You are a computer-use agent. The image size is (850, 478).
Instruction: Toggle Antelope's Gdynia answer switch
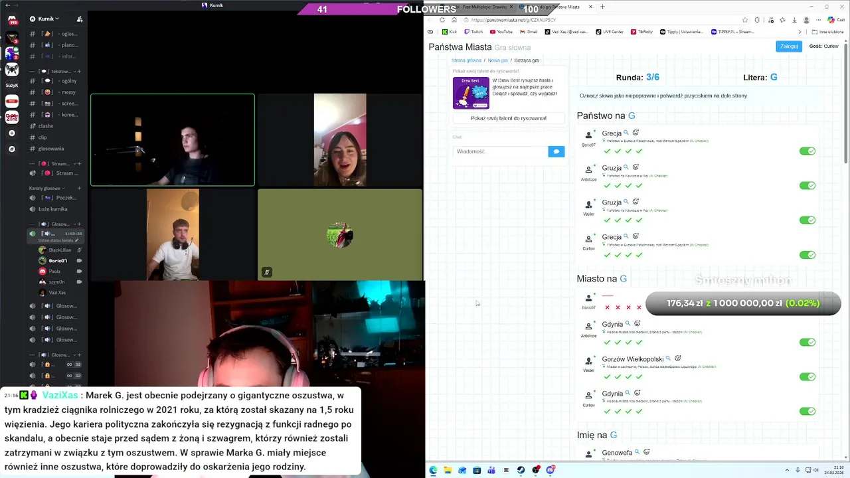point(807,343)
